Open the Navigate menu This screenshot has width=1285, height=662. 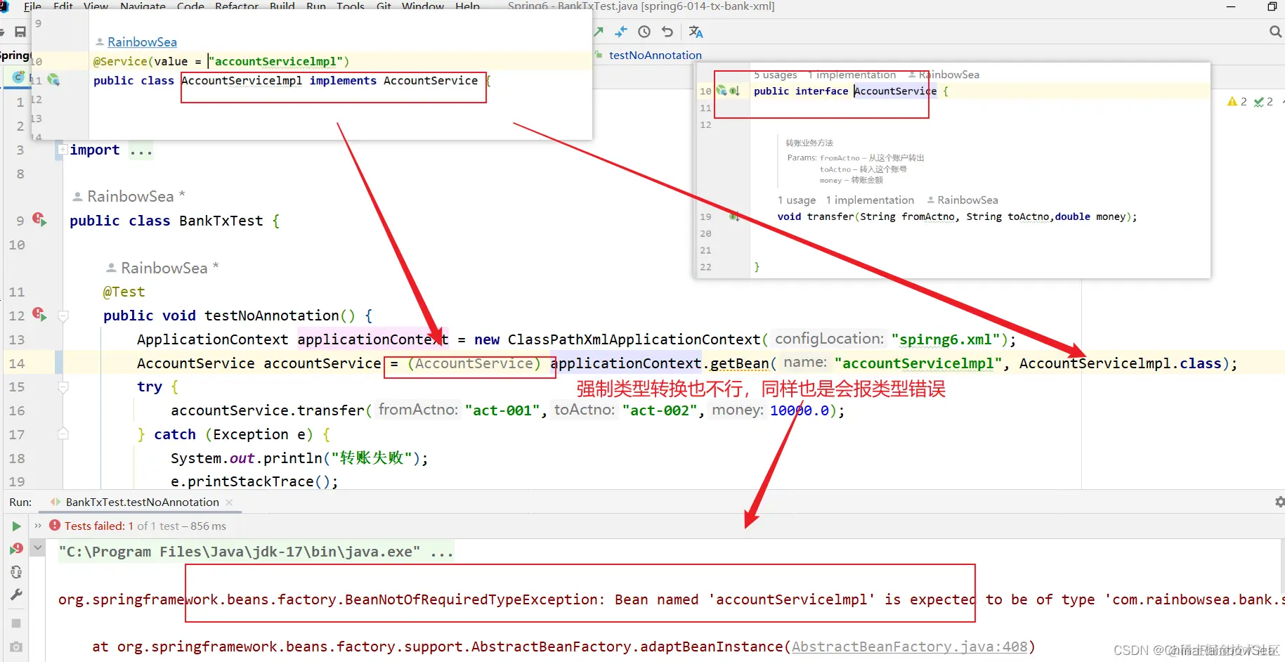(143, 6)
